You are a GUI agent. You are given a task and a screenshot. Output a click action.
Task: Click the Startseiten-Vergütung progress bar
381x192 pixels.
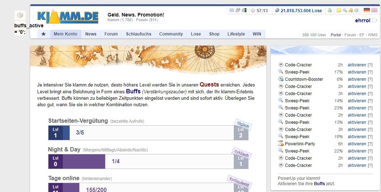(x=148, y=133)
